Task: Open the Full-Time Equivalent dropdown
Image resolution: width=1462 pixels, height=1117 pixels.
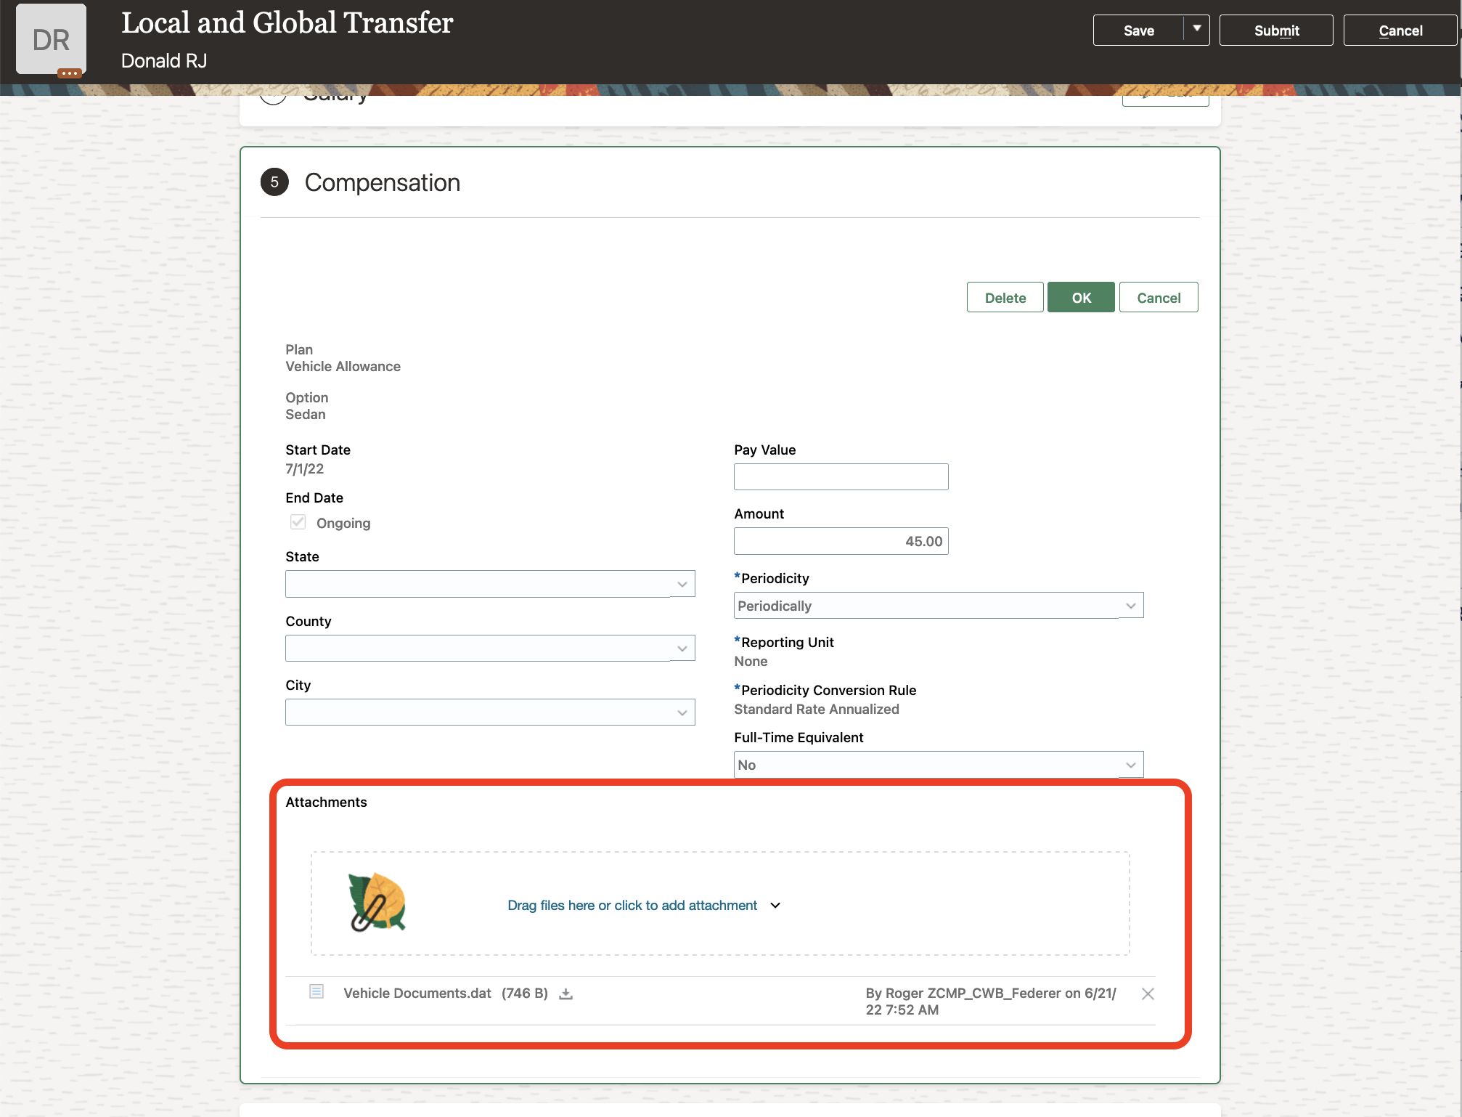Action: coord(1130,765)
